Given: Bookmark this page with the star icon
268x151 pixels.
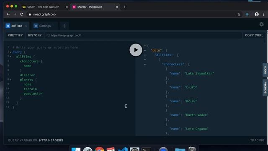Looking at the screenshot, I should [239, 14].
